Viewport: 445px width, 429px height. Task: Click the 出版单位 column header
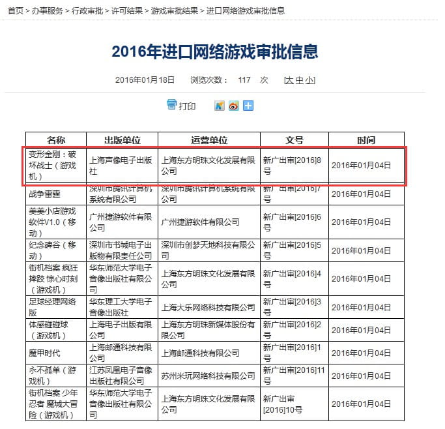[122, 140]
